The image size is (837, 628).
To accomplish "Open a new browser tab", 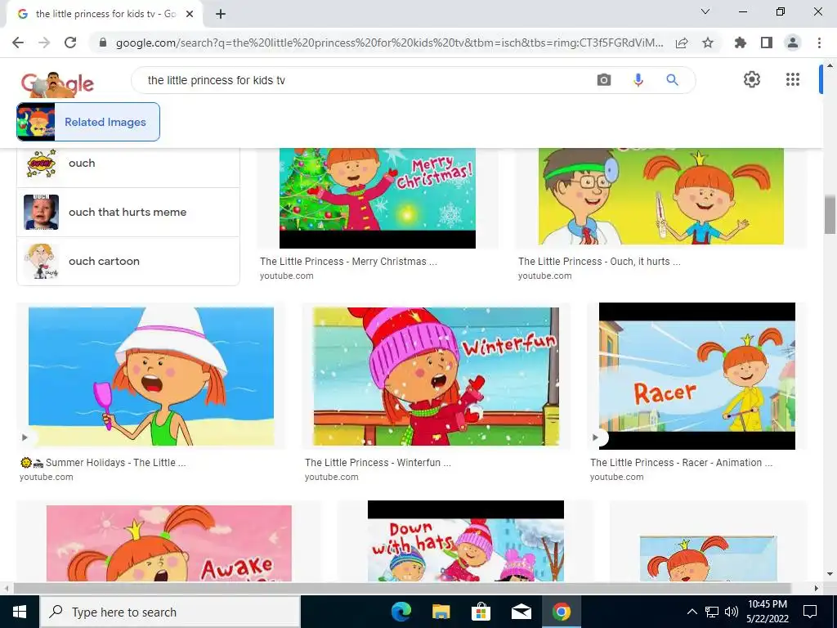I will pos(221,14).
